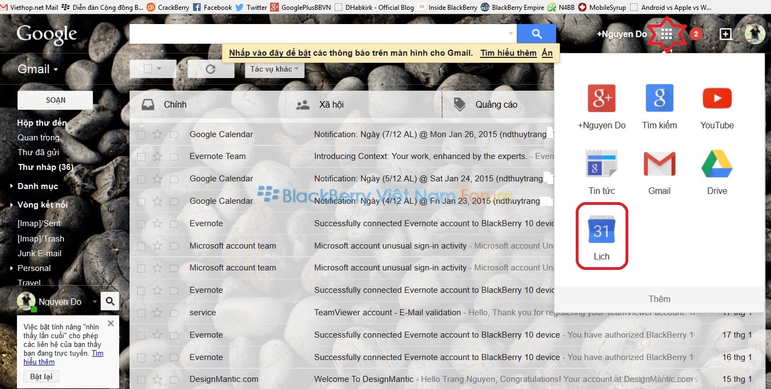This screenshot has height=389, width=771.
Task: Tick checkbox for DesignMantic.com email
Action: click(141, 379)
